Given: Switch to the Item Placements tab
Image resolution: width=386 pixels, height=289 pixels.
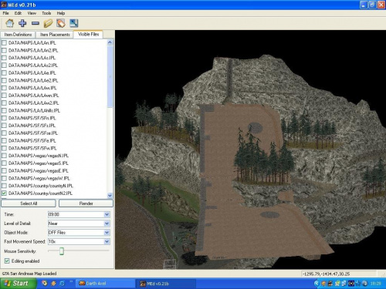Looking at the screenshot, I should 55,35.
